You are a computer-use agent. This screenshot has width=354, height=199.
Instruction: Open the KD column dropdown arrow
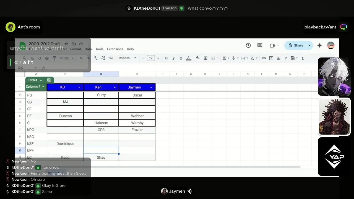coord(79,87)
